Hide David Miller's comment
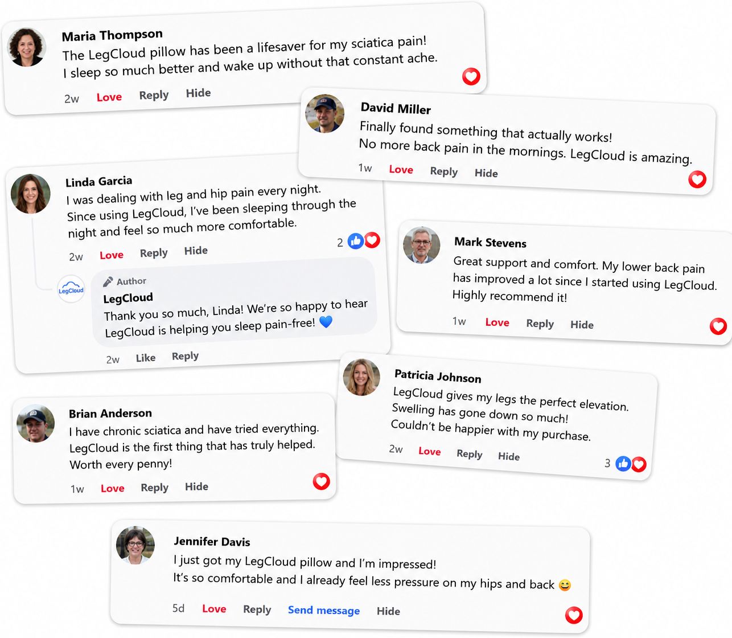The height and width of the screenshot is (638, 732). click(x=486, y=173)
